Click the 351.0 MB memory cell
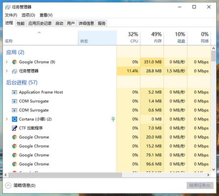The width and height of the screenshot is (219, 196). click(152, 62)
